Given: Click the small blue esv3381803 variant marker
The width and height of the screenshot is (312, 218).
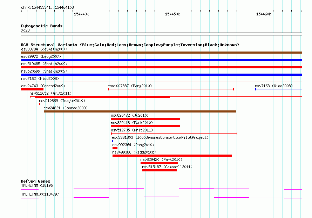Looking at the screenshot, I should click(x=113, y=141).
